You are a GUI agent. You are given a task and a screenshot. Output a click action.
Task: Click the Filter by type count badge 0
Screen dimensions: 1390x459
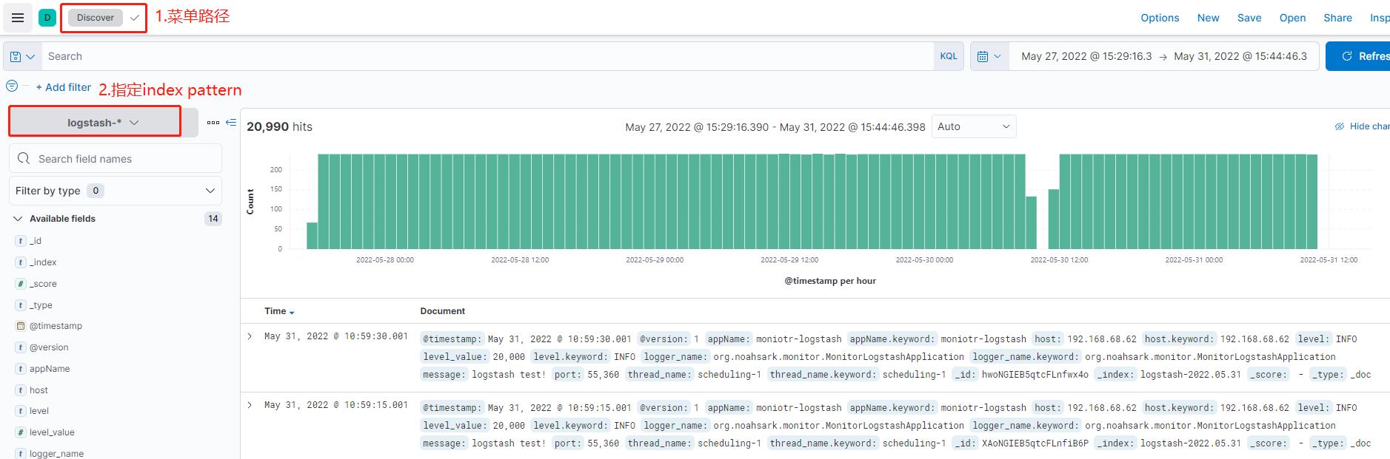(x=96, y=191)
